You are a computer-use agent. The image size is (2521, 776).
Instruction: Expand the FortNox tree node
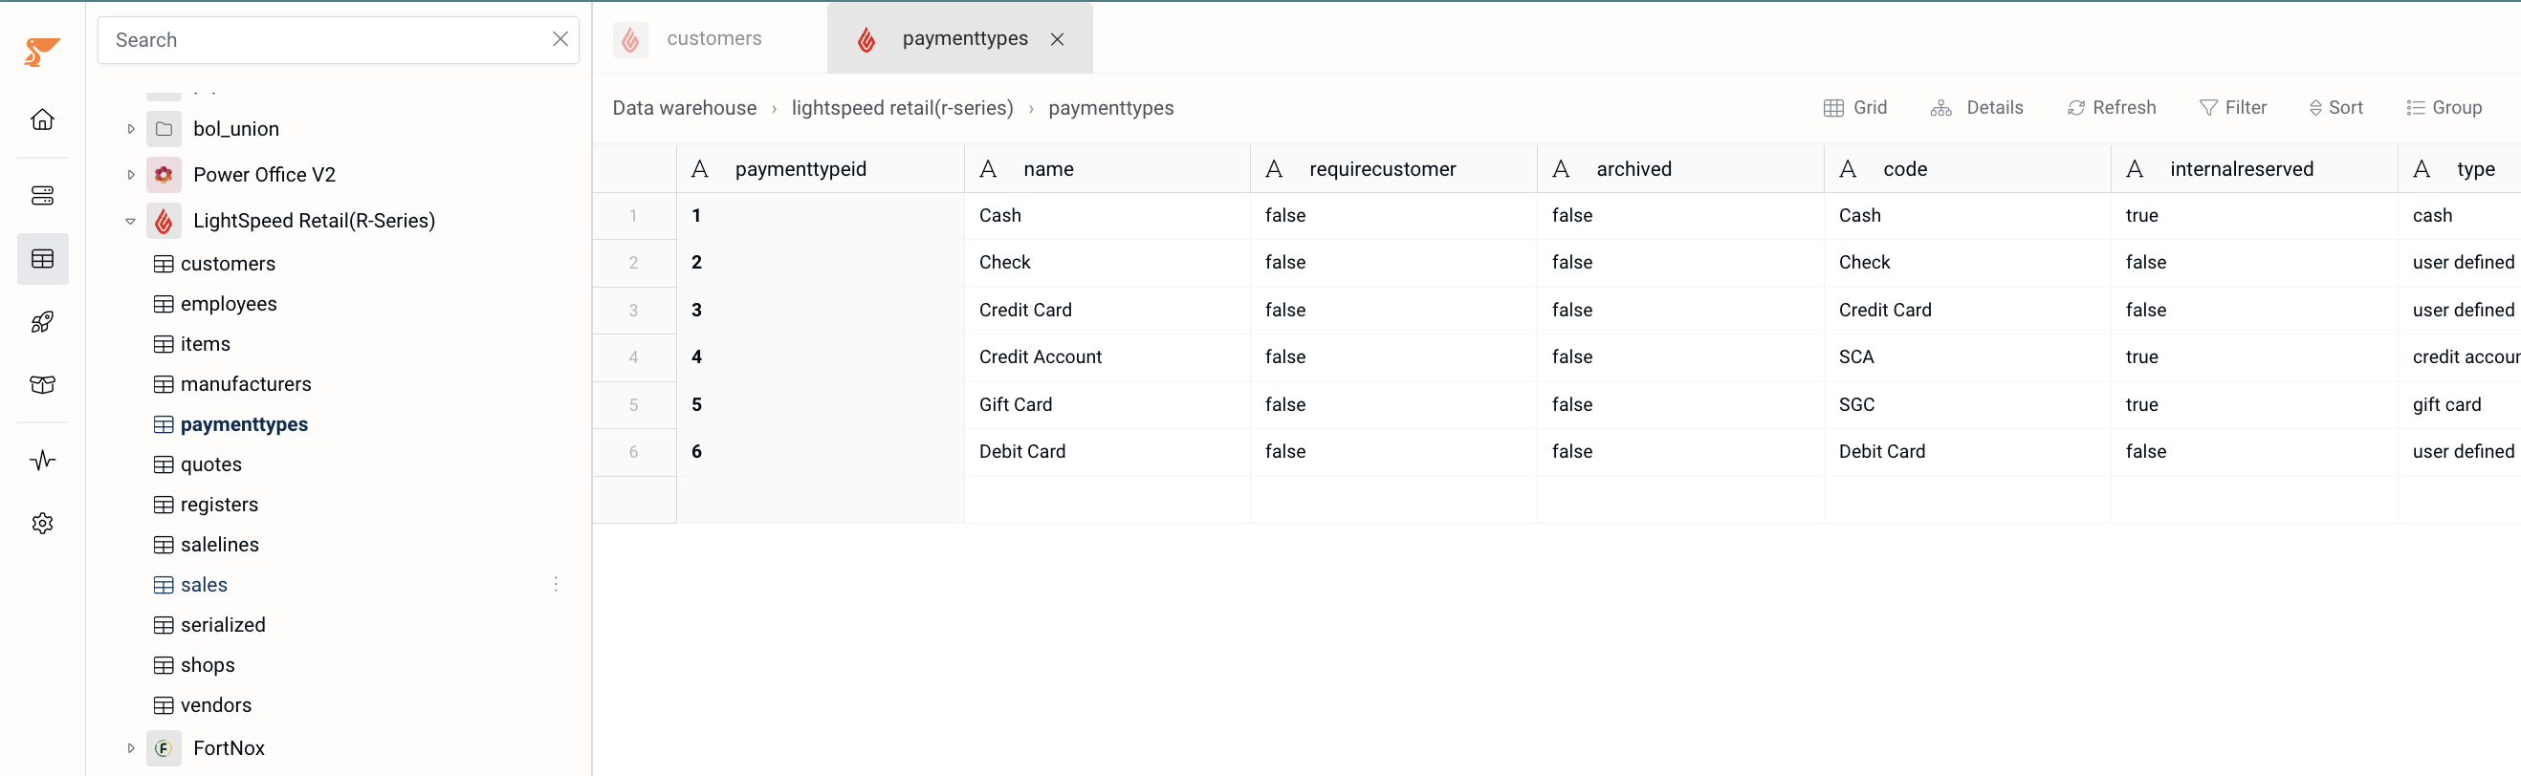[x=130, y=747]
